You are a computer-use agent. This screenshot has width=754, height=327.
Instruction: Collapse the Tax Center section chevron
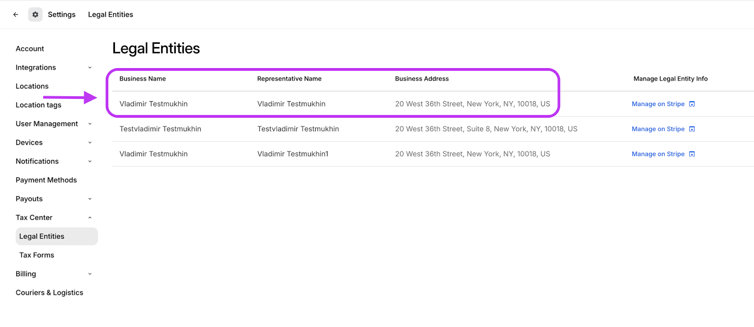(x=90, y=217)
